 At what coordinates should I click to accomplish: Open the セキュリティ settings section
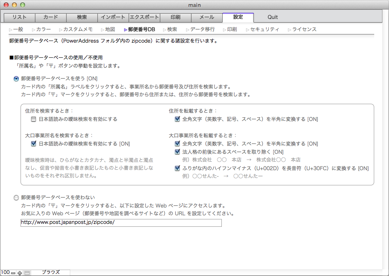[x=265, y=30]
